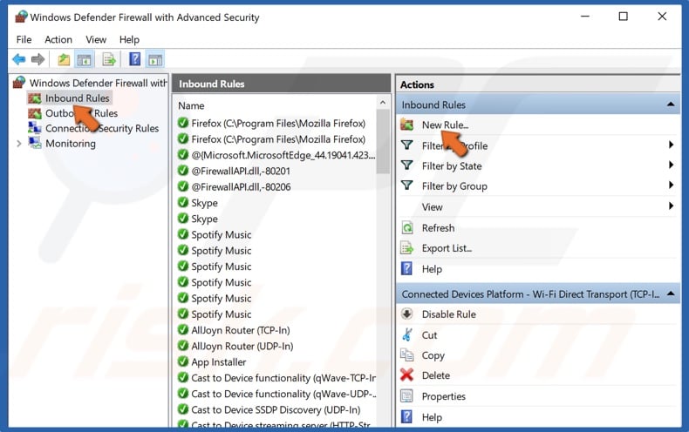Click green check icon beside App Installer
This screenshot has width=689, height=432.
pos(183,361)
